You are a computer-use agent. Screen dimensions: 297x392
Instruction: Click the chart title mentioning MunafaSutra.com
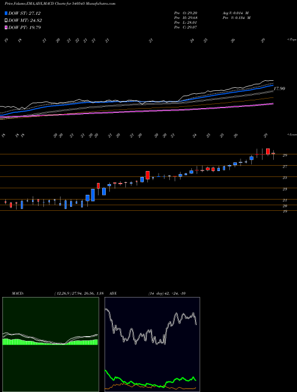coord(60,4)
